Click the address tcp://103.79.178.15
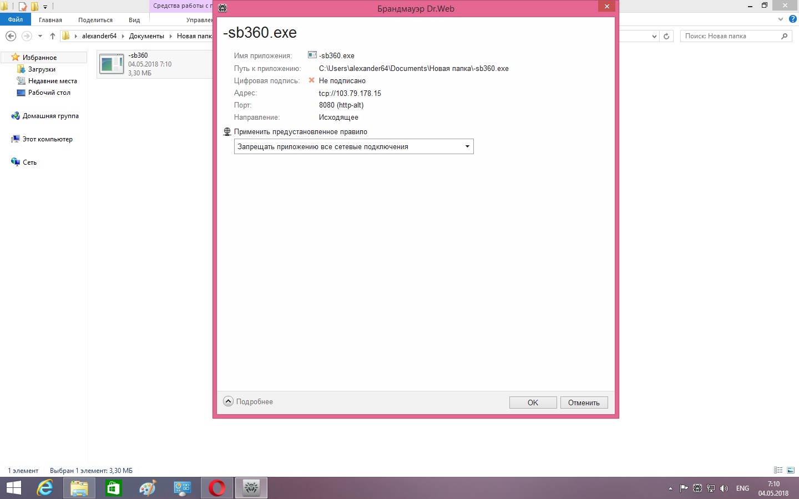 click(350, 93)
